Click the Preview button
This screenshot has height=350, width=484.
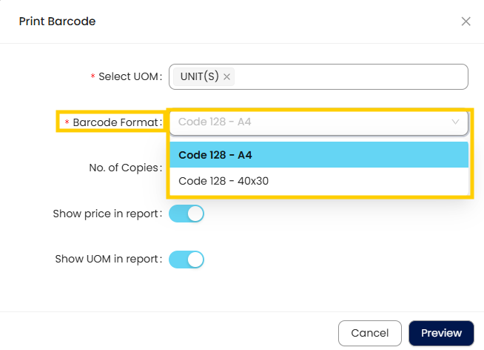441,333
